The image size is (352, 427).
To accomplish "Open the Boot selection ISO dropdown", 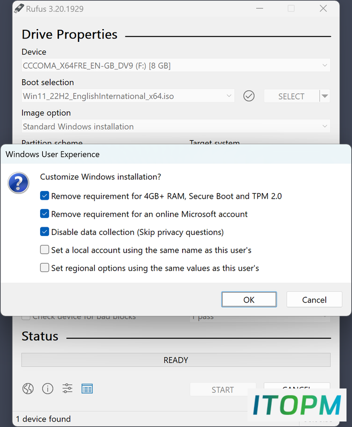I will click(128, 96).
